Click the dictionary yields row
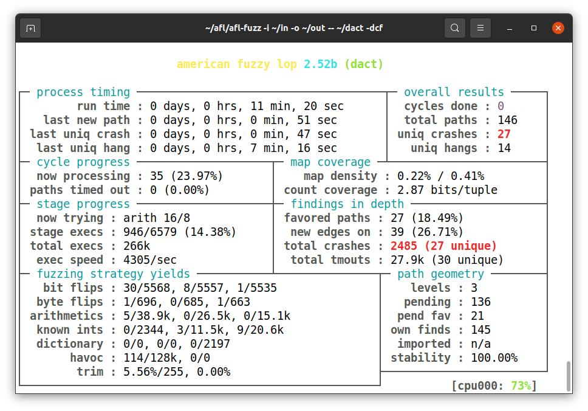The width and height of the screenshot is (588, 411). [x=133, y=344]
